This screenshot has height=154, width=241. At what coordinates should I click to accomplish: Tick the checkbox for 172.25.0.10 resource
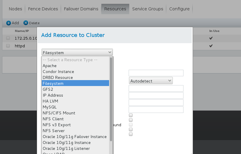[x=8, y=38]
